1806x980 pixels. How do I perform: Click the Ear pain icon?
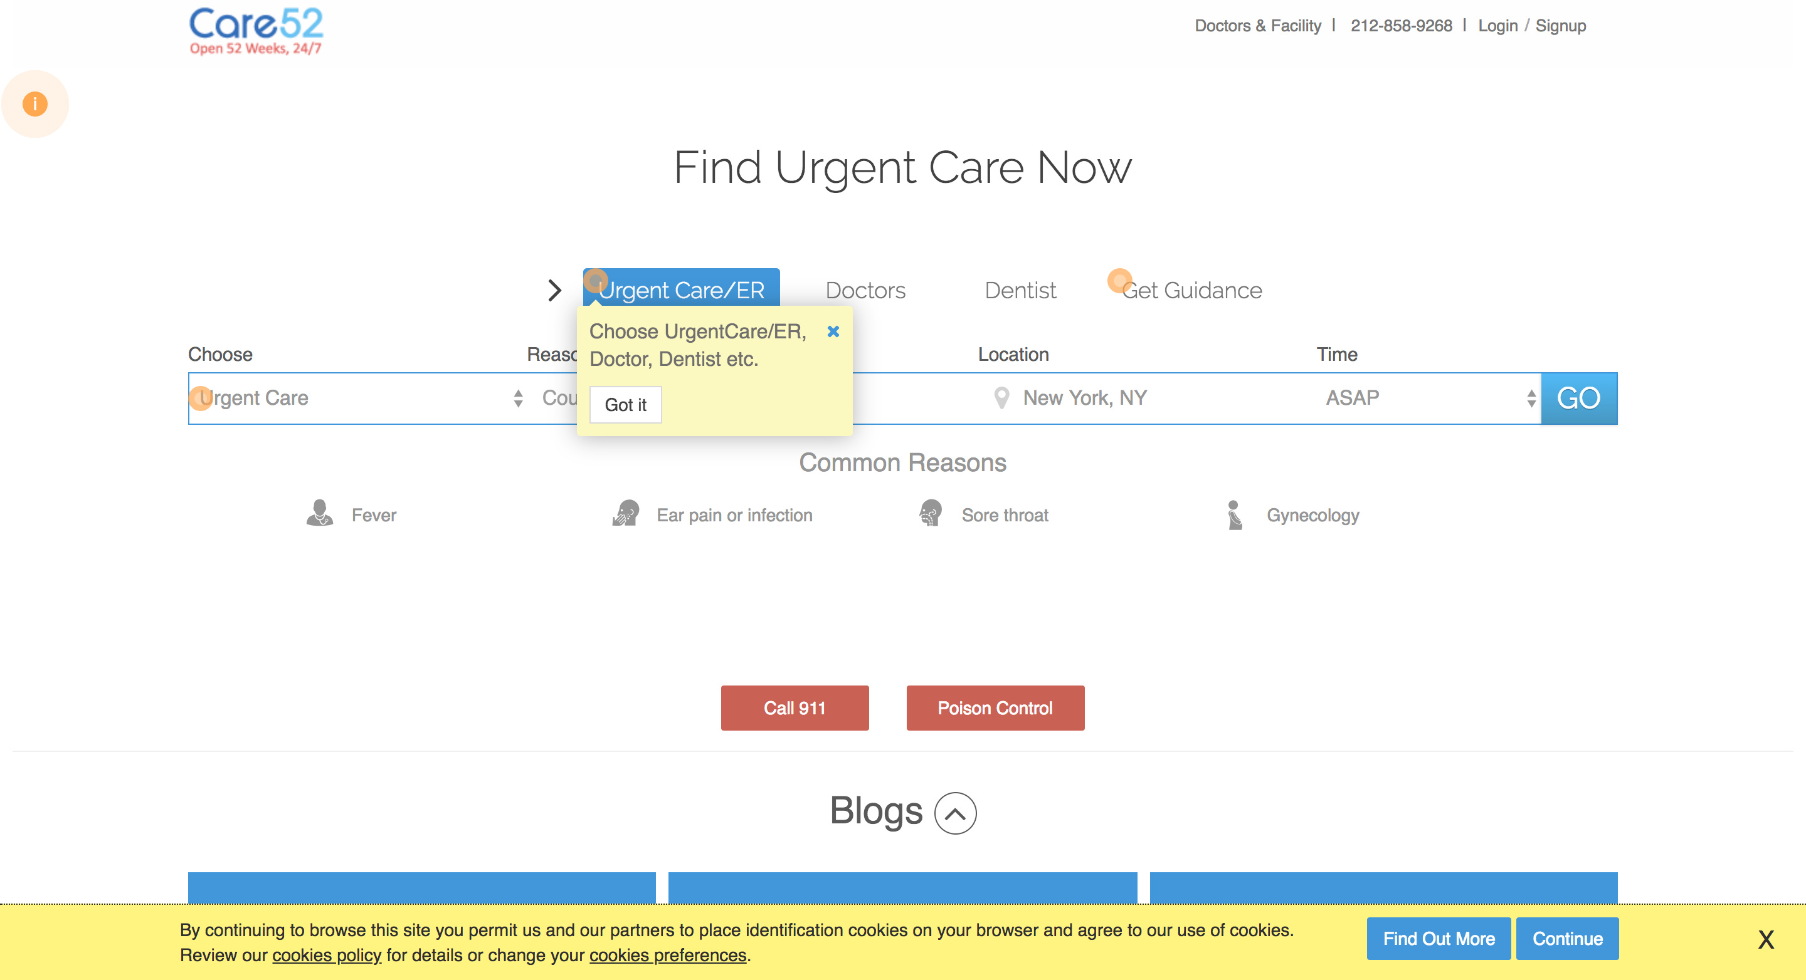point(625,513)
